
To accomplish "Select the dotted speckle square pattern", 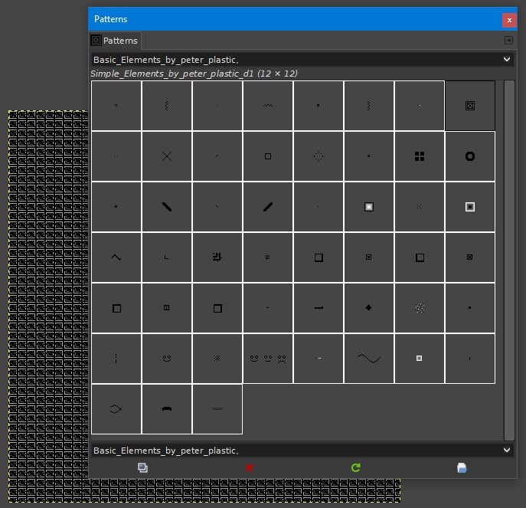I will coord(420,308).
